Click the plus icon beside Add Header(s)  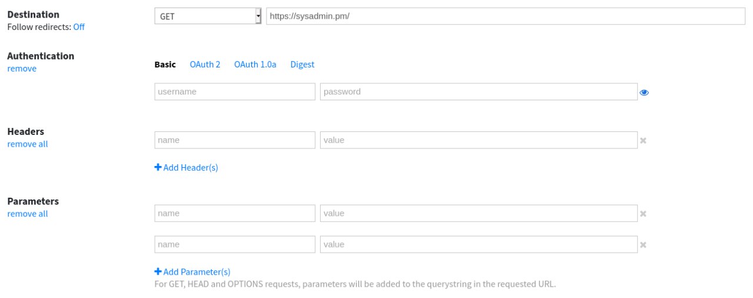coord(158,167)
